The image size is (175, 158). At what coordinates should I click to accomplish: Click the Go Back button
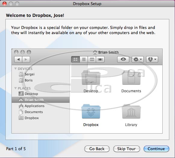tap(97, 149)
